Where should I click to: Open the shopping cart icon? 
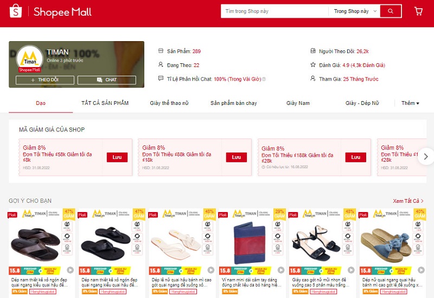418,11
